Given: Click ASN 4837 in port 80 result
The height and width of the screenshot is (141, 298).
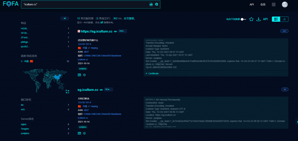Looking at the screenshot, I should [86, 110].
